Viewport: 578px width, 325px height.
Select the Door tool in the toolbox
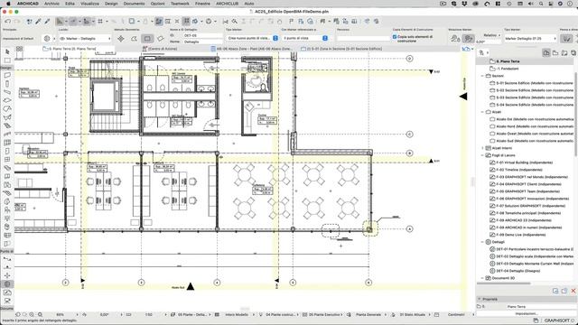tap(7, 151)
